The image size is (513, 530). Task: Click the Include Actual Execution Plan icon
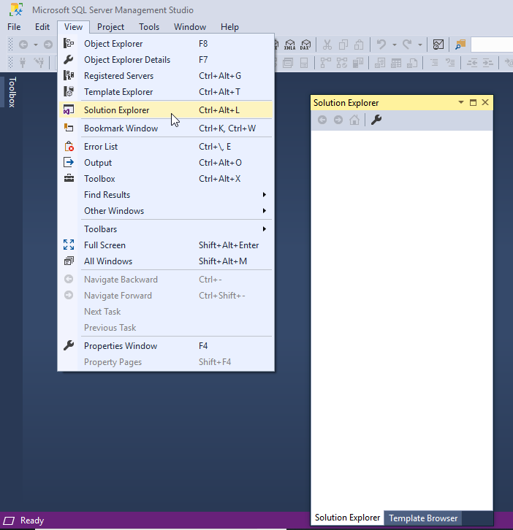(342, 63)
